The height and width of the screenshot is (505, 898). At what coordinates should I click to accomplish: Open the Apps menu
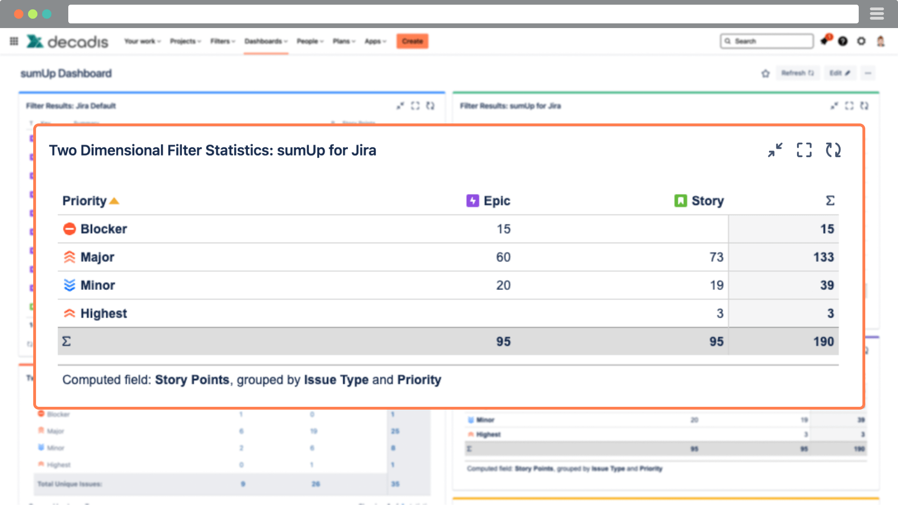(x=376, y=41)
